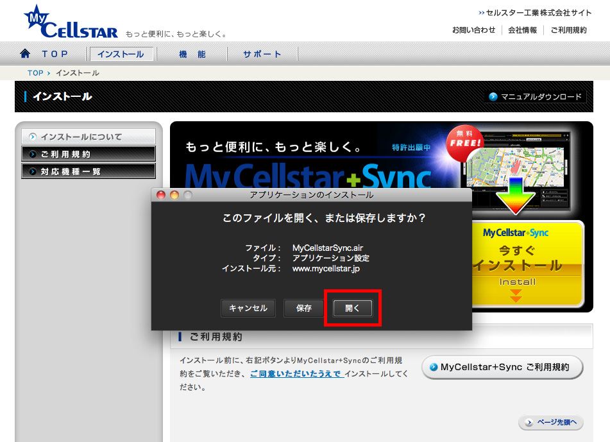Select インストールについて in the sidebar
The width and height of the screenshot is (610, 442).
pos(89,137)
